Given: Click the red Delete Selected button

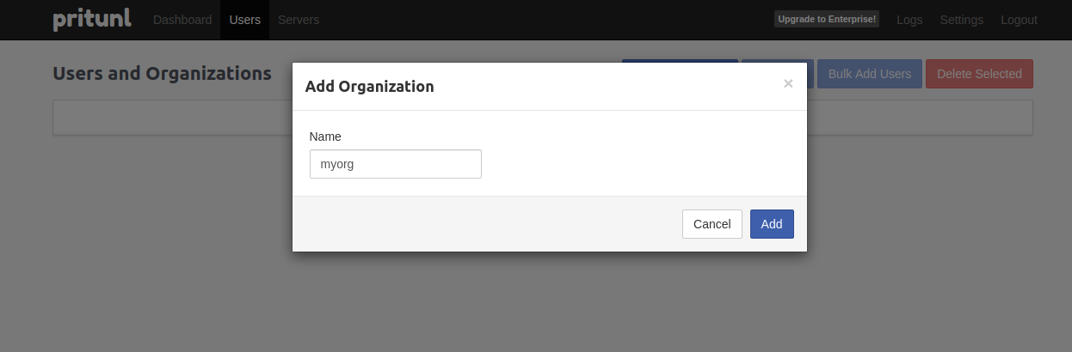Looking at the screenshot, I should click(979, 74).
